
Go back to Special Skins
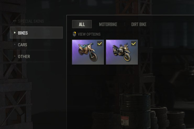[x=31, y=21]
